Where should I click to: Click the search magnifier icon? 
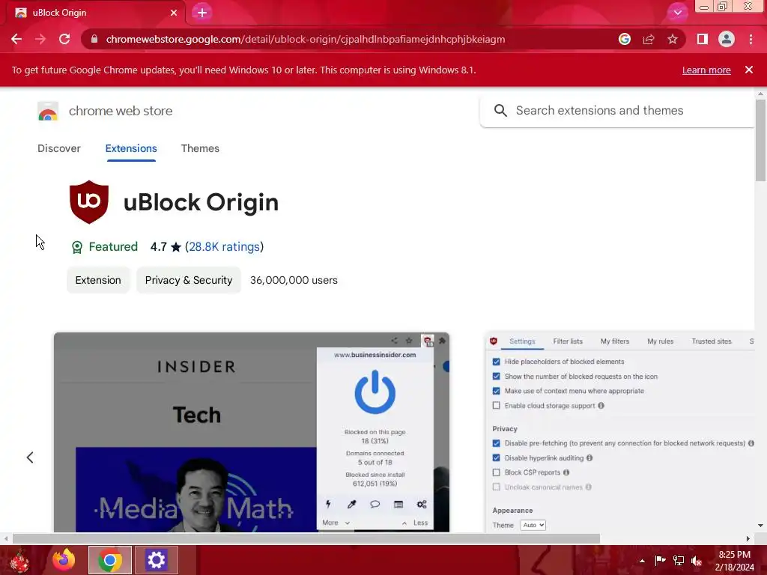click(500, 111)
